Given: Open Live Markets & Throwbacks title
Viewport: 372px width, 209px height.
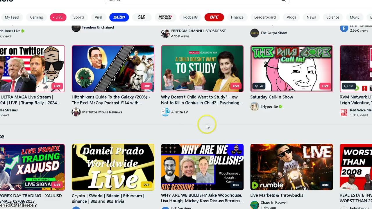Looking at the screenshot, I should 277,195.
